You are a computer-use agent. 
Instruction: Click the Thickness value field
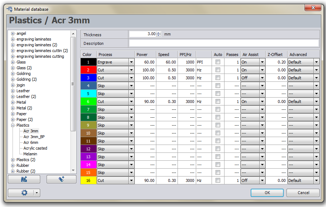(x=143, y=34)
